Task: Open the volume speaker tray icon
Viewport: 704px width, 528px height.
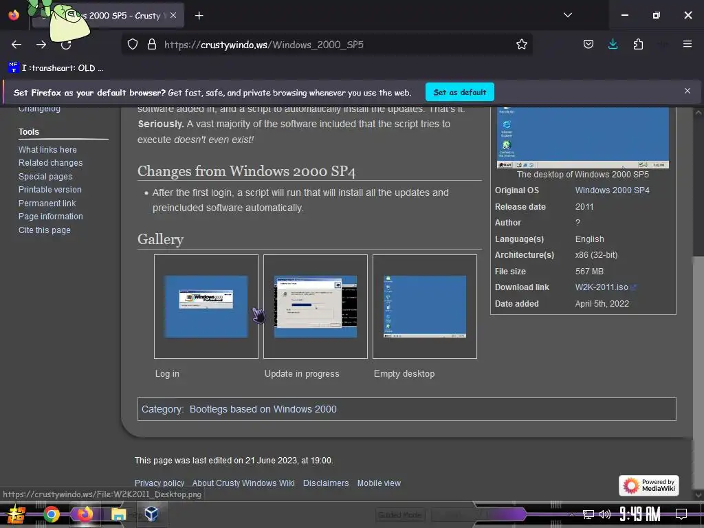Action: [605, 514]
